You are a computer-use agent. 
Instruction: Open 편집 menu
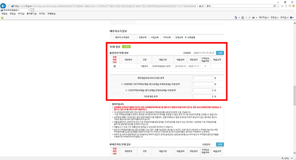coord(13,14)
